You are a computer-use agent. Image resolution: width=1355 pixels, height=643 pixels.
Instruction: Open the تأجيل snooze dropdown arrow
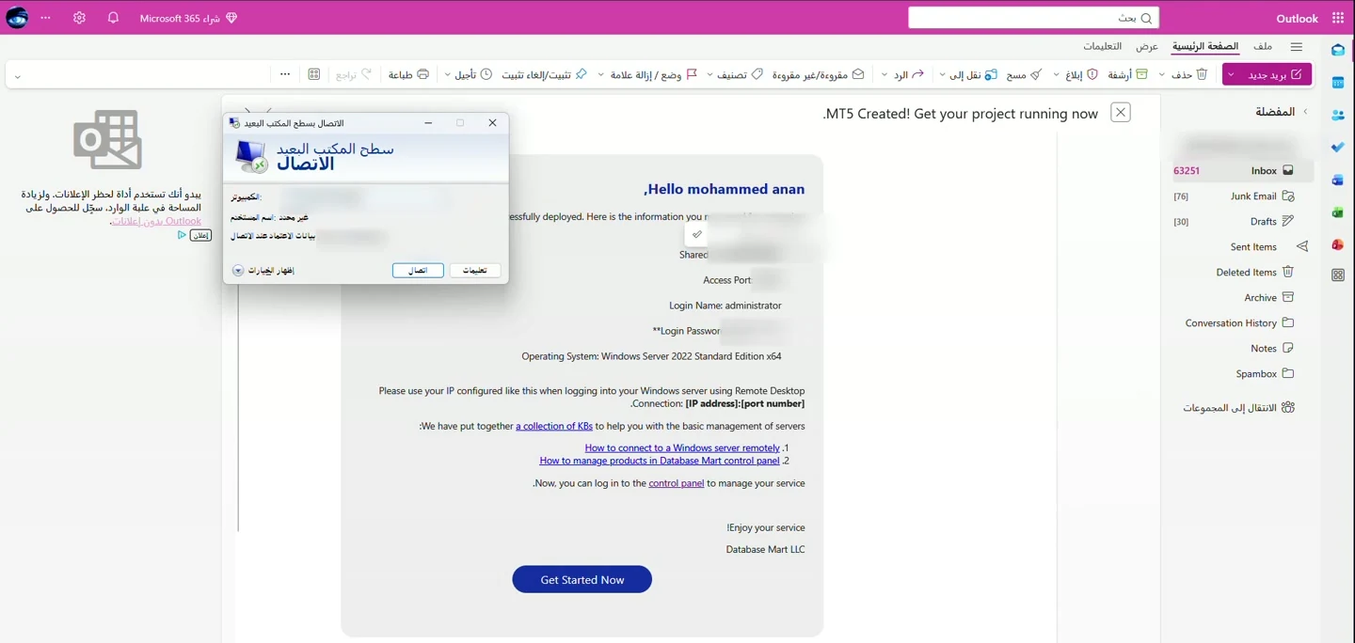447,74
